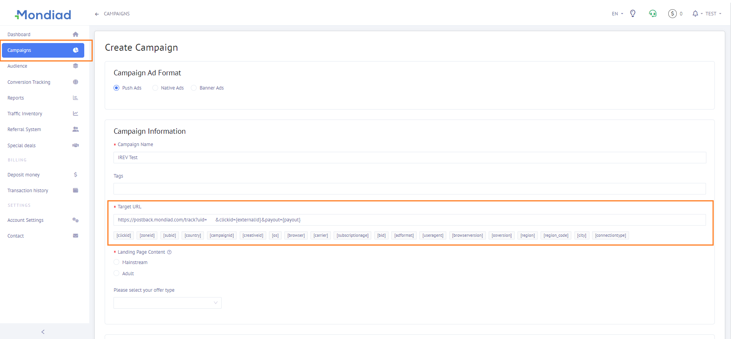Open Traffic Inventory menu item
731x339 pixels.
point(25,114)
